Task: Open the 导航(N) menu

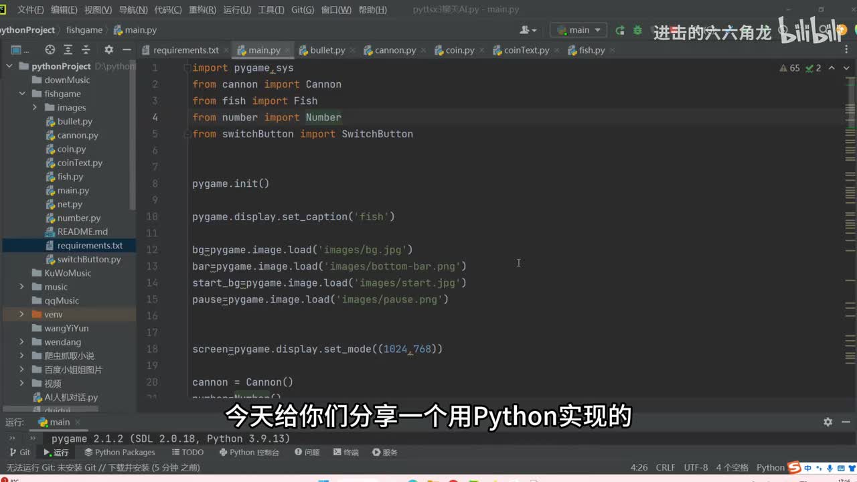Action: (x=133, y=10)
